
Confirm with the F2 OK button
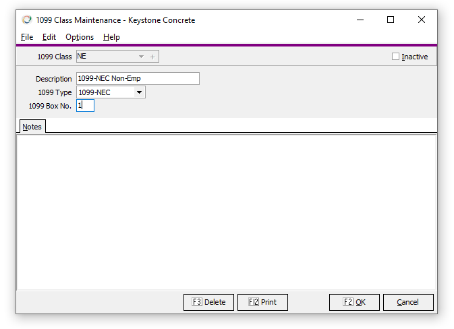(354, 302)
